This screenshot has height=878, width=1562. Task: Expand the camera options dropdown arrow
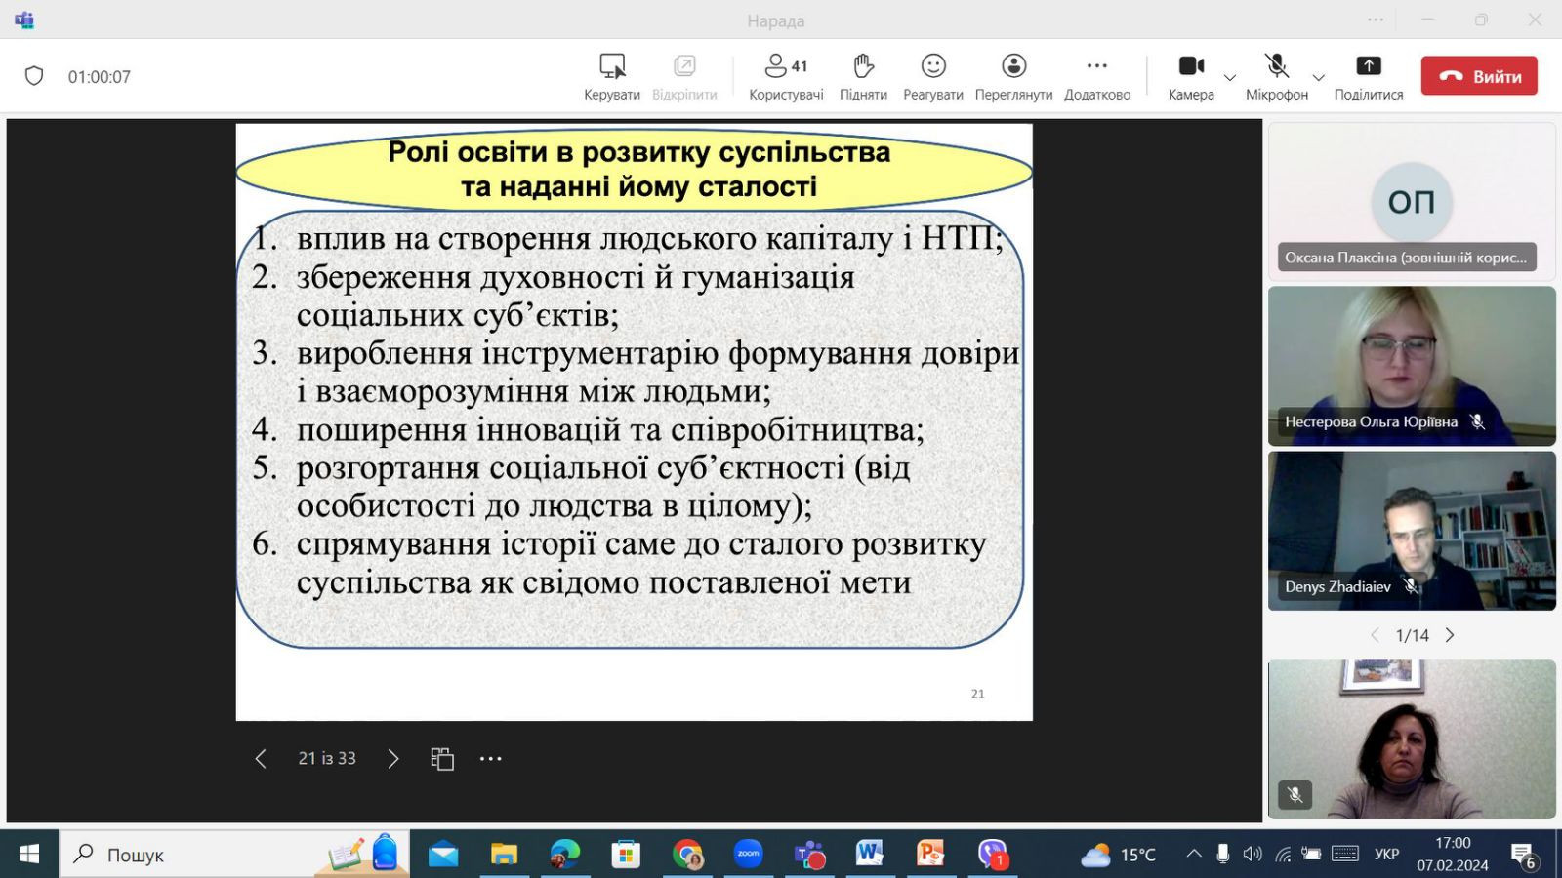pyautogui.click(x=1230, y=77)
